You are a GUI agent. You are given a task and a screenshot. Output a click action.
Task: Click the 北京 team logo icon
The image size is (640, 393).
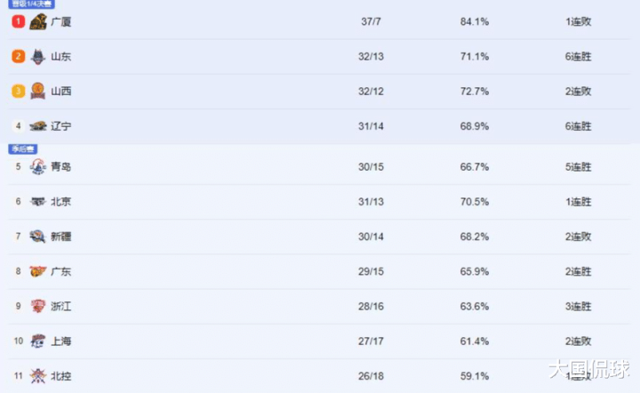click(38, 201)
